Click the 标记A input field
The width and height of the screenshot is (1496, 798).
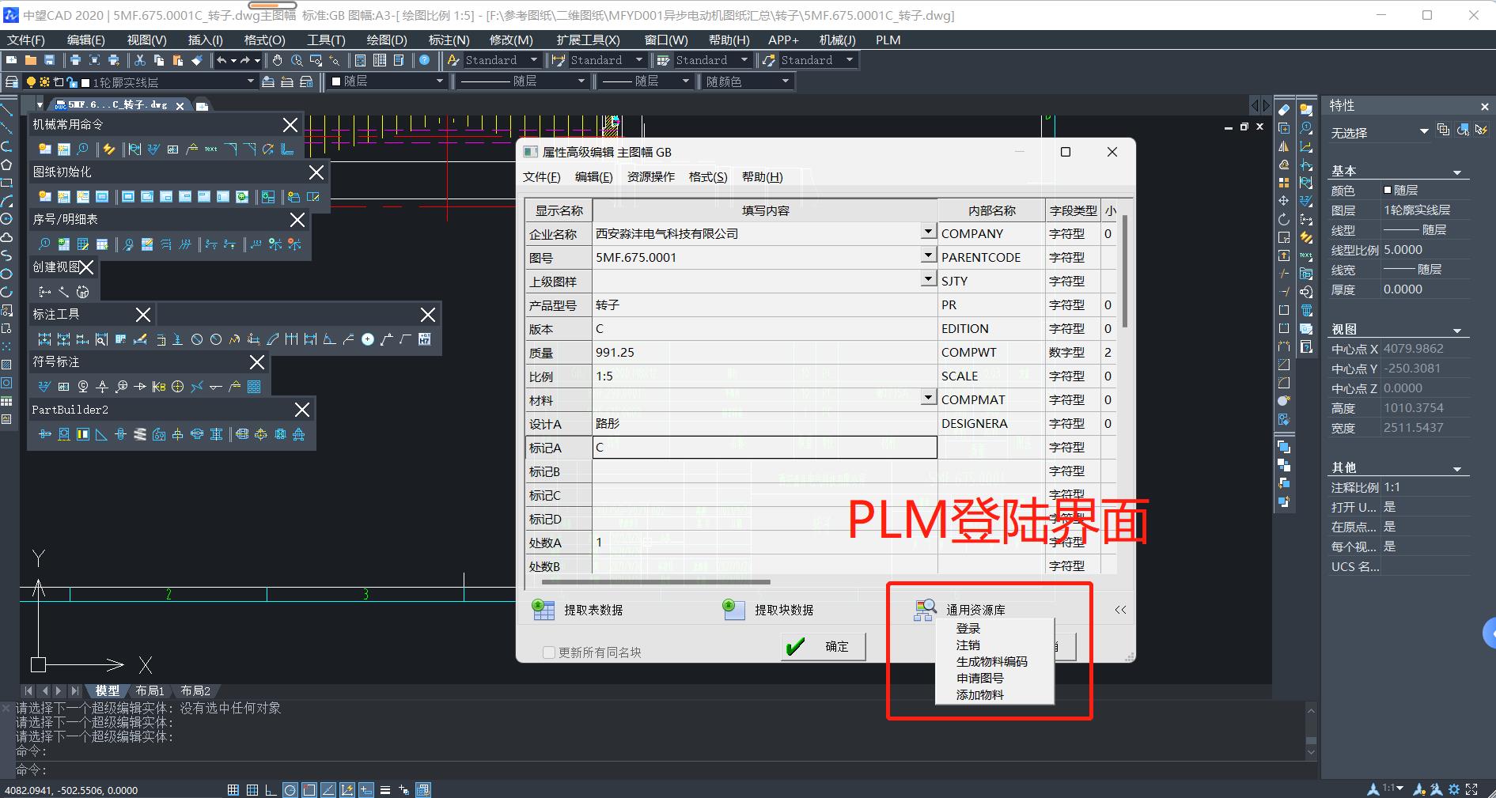763,448
